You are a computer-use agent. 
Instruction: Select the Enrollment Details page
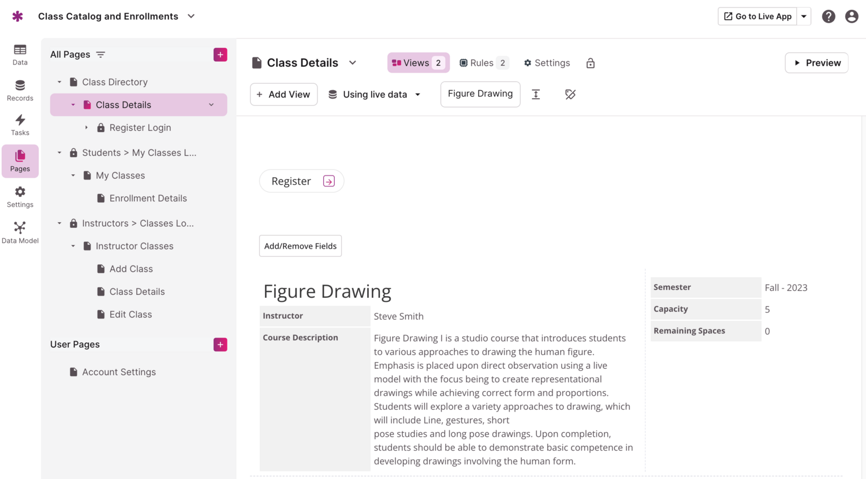coord(148,198)
